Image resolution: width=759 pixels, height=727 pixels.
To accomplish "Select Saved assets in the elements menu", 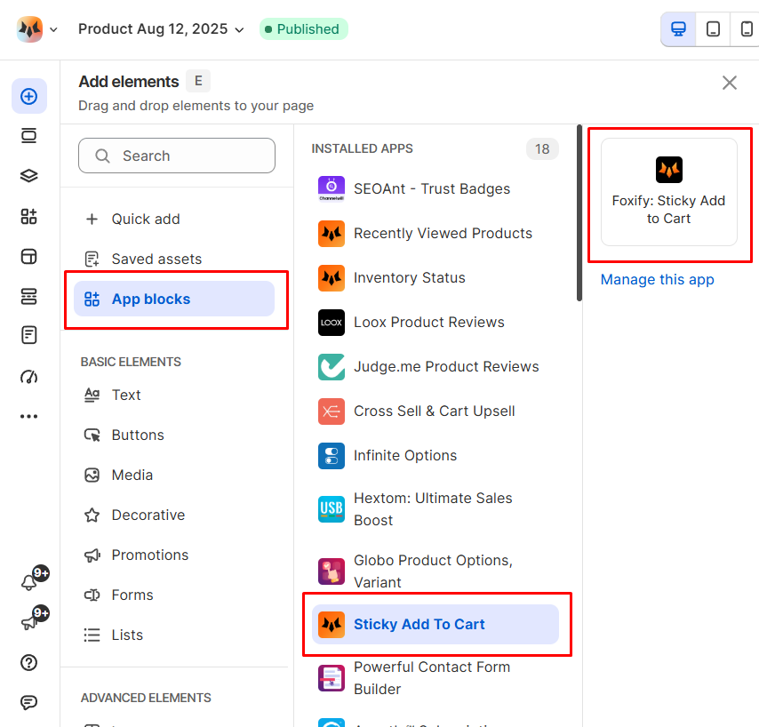I will [x=156, y=260].
